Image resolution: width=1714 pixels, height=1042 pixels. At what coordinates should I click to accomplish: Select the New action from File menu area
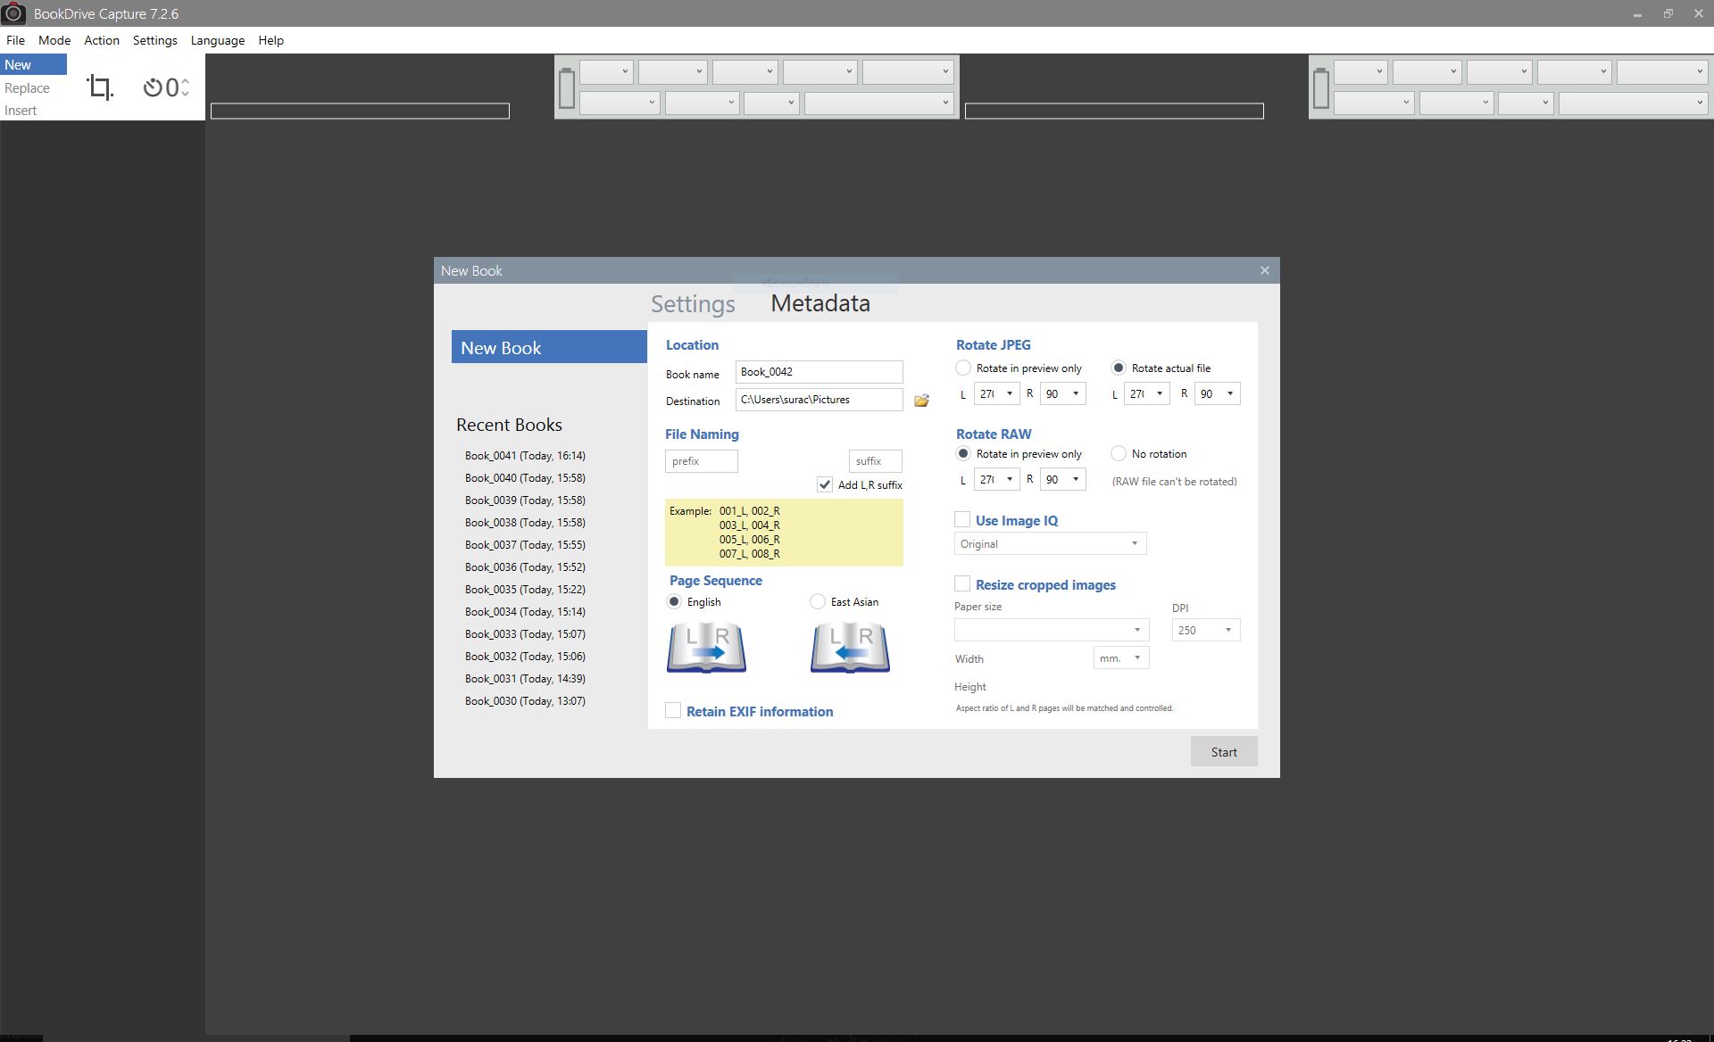tap(17, 63)
